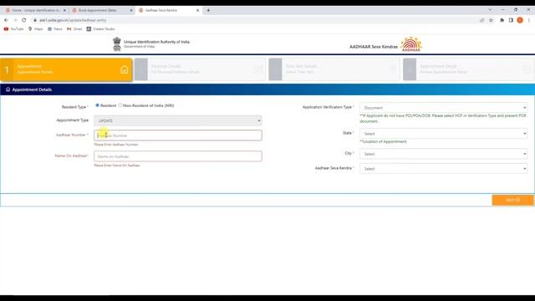Select the Resident radio button
This screenshot has height=301, width=535.
click(97, 105)
